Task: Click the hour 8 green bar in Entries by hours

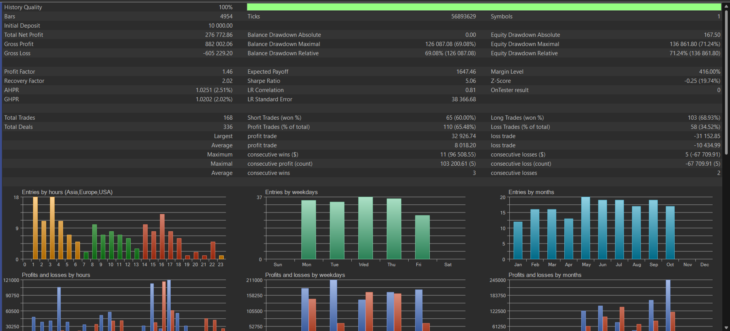Action: [x=95, y=242]
